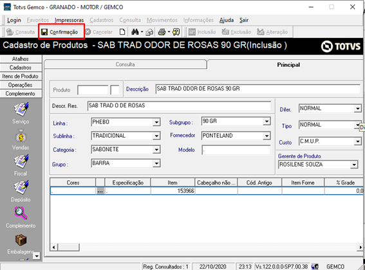
Task: Click the Consulta toolbar button
Action: pyautogui.click(x=21, y=32)
